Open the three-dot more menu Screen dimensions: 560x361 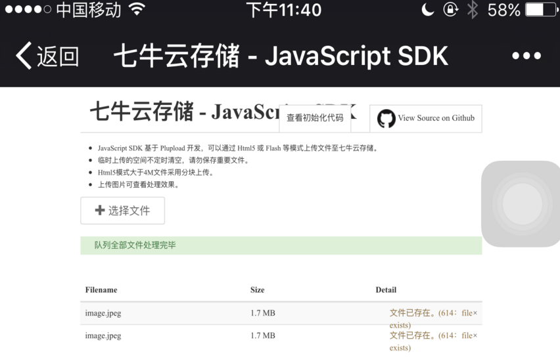(526, 56)
